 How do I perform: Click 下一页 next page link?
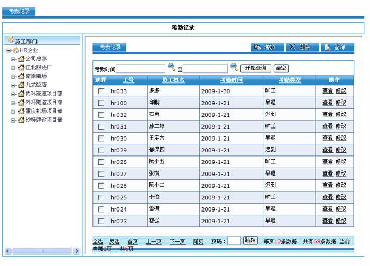[177, 241]
